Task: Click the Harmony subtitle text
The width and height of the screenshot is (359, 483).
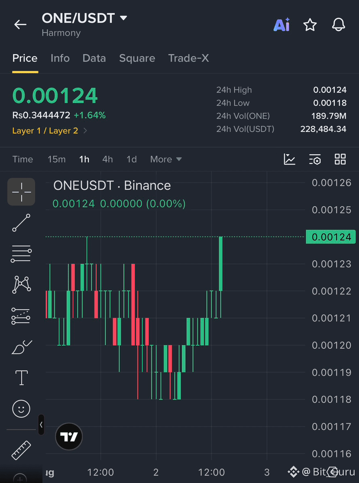Action: (x=61, y=33)
